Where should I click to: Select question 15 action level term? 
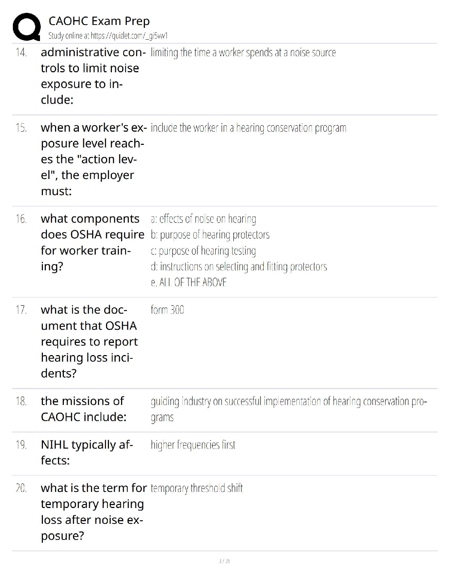pos(94,159)
